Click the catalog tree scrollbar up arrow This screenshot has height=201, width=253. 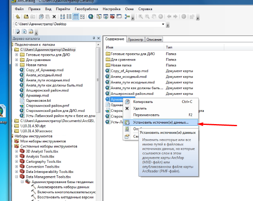pos(98,44)
